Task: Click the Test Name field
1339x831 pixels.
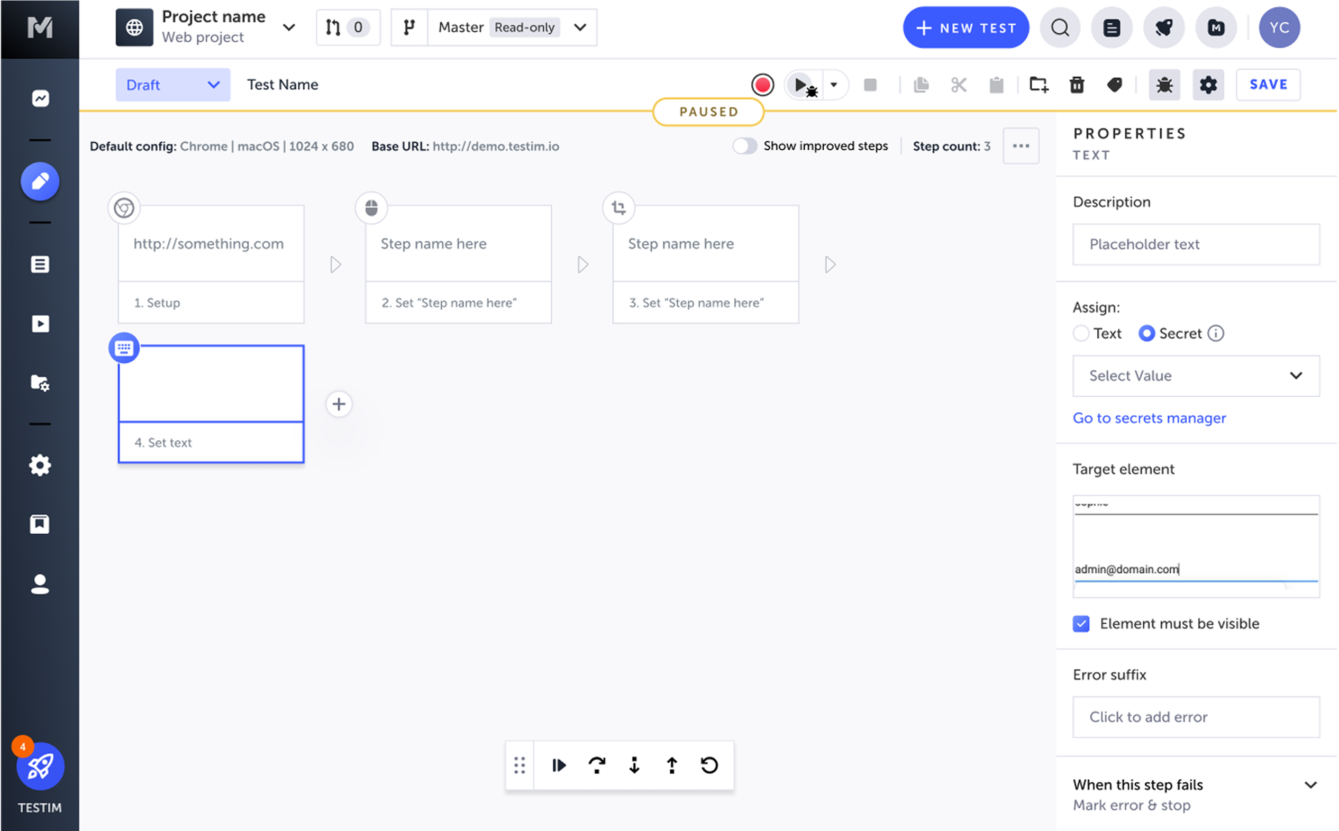Action: (283, 85)
